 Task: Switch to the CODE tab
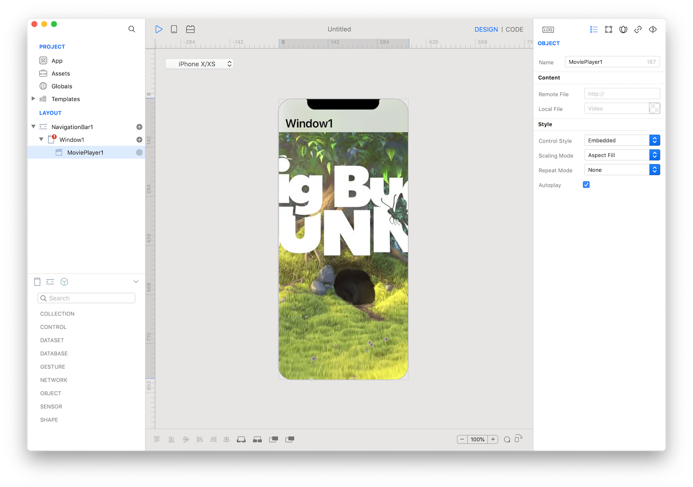(x=515, y=29)
